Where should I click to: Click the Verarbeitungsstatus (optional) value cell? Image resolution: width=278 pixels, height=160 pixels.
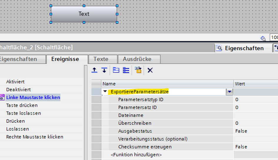256,139
